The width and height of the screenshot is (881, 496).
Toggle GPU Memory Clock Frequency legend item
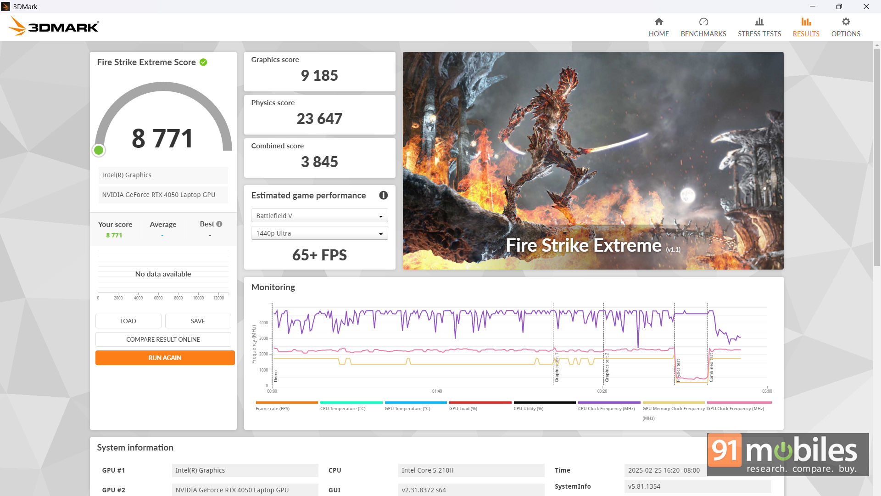(x=673, y=411)
